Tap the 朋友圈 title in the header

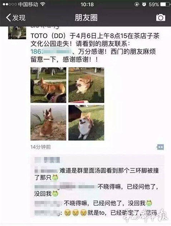coord(86,17)
